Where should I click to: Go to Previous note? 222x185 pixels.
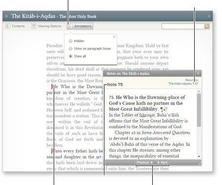coord(144,163)
